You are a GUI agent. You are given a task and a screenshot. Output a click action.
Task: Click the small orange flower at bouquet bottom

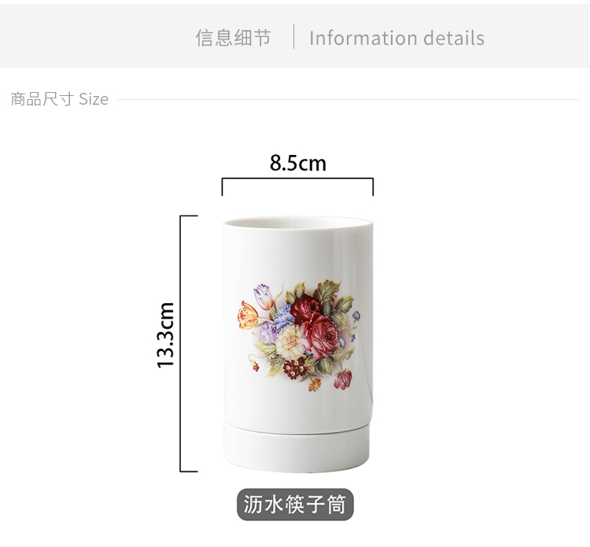tap(315, 384)
